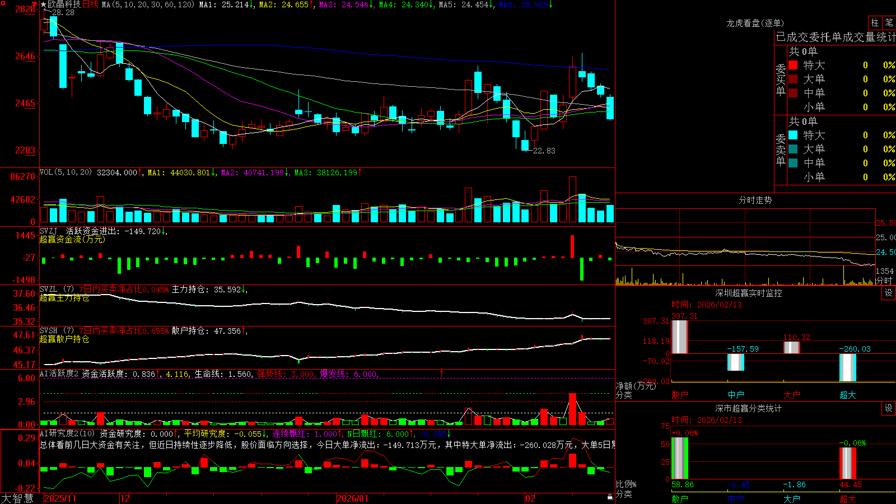Click the 时间: 2026/02/13 label in 实时监控
896x504 pixels.
point(707,305)
